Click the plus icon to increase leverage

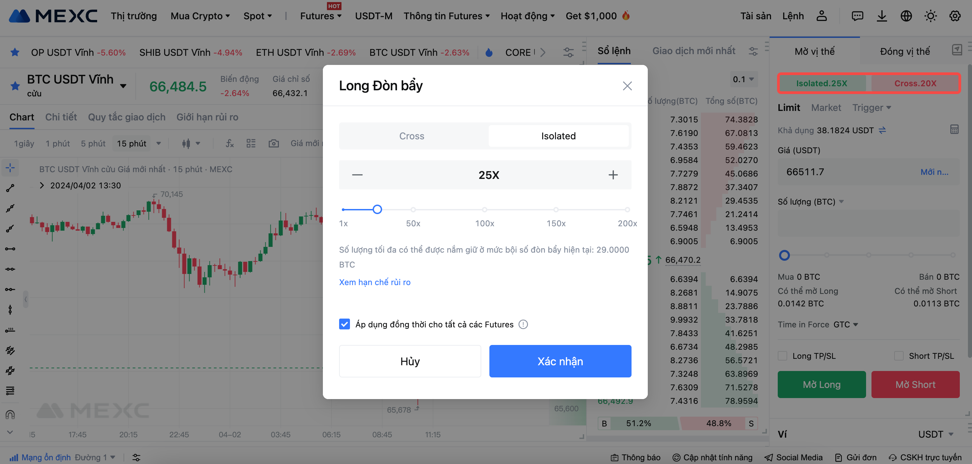coord(613,175)
